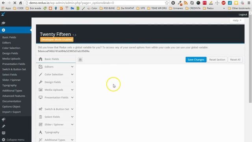Image resolution: width=252 pixels, height=142 pixels.
Task: Expand the Presentation Fields section chevron
Action: pos(72,97)
